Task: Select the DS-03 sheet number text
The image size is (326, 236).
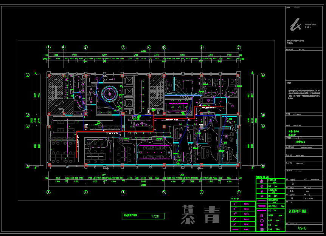Action: click(x=302, y=228)
